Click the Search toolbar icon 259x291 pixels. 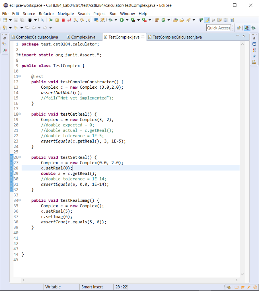[188, 20]
